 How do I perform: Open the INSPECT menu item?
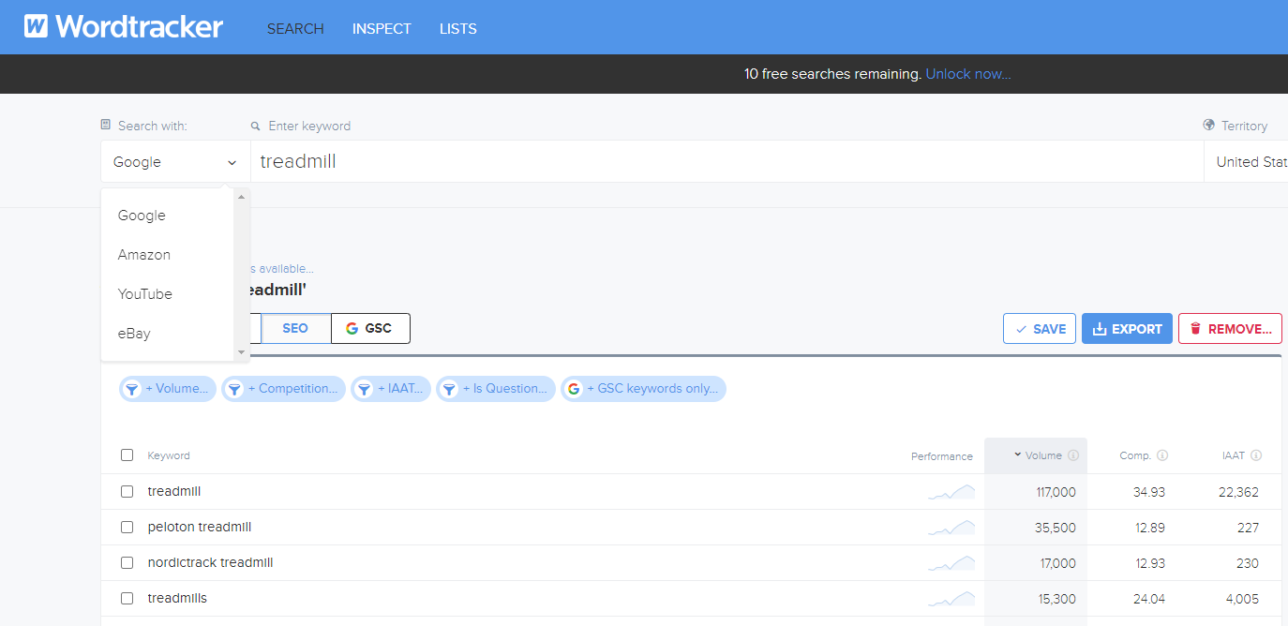382,29
